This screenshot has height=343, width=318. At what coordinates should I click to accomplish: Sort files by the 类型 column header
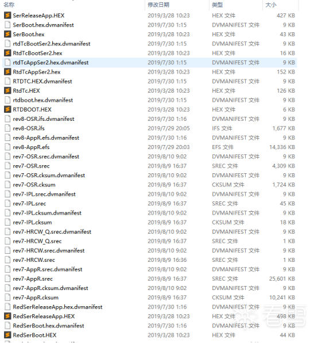pos(217,5)
